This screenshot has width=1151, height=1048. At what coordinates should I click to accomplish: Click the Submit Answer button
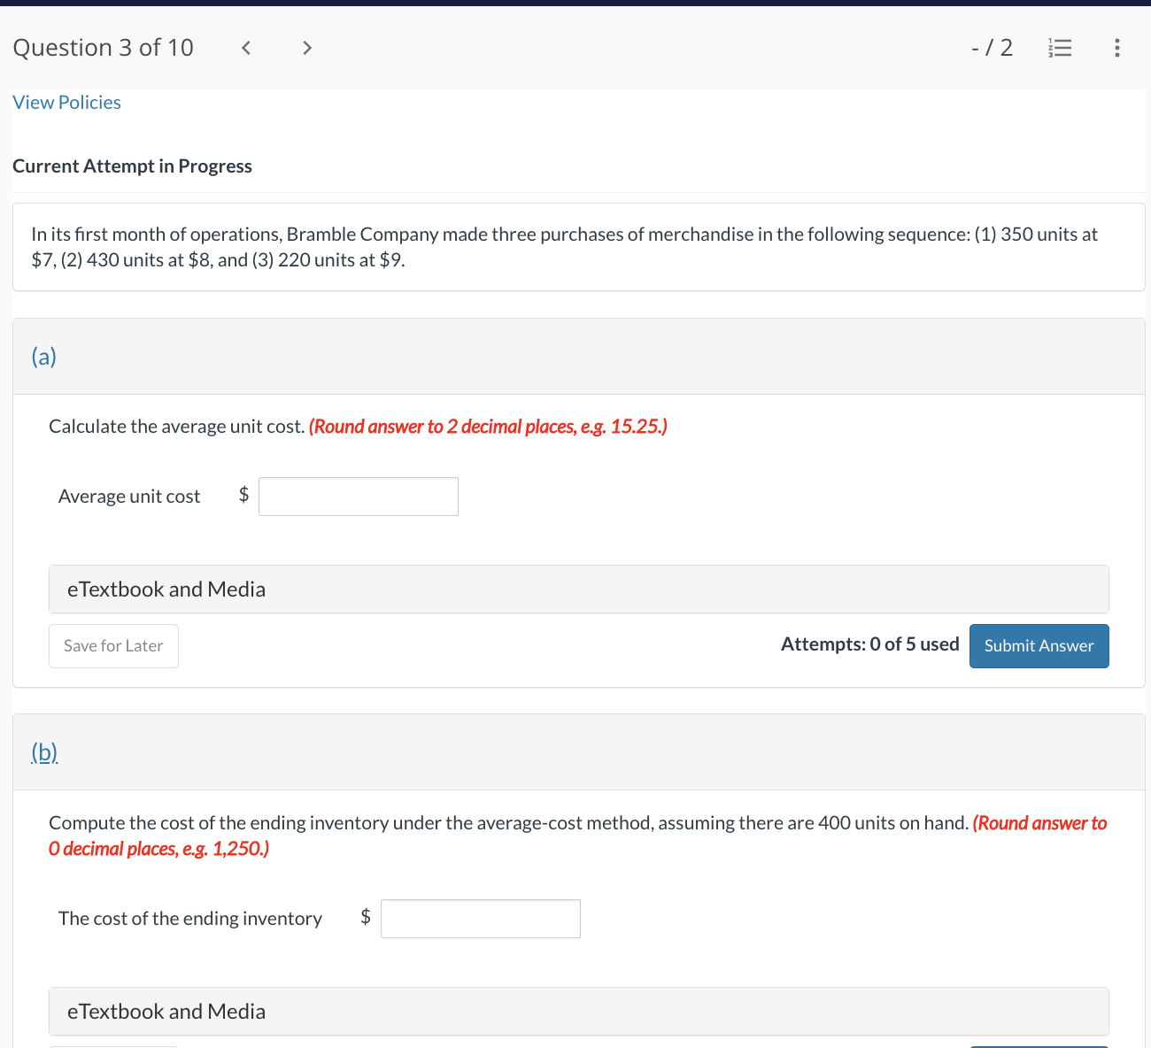(1039, 646)
